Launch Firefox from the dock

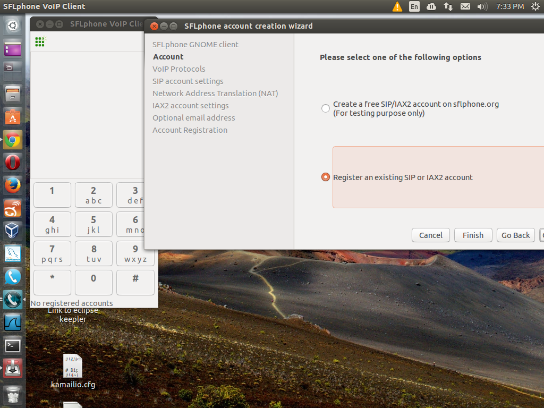pyautogui.click(x=13, y=185)
